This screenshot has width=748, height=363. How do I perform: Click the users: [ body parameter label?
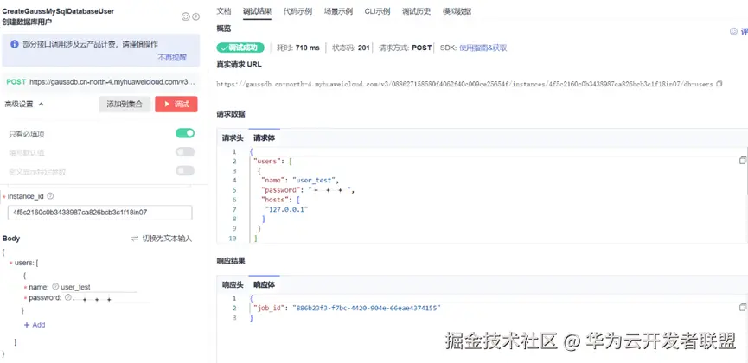point(26,263)
